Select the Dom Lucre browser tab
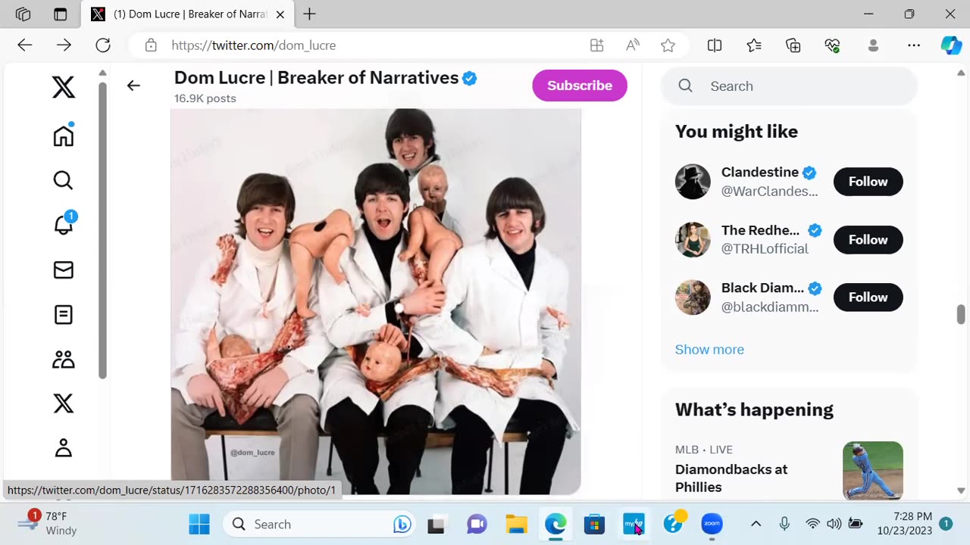The width and height of the screenshot is (970, 545). click(x=189, y=14)
